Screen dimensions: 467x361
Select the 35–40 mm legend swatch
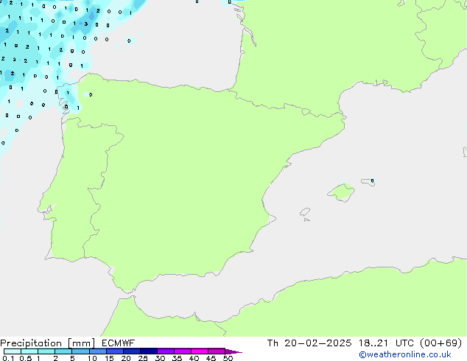[x=183, y=351]
